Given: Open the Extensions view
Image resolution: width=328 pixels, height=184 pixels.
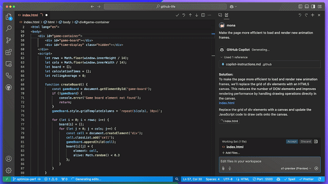Looking at the screenshot, I should pos(9,52).
